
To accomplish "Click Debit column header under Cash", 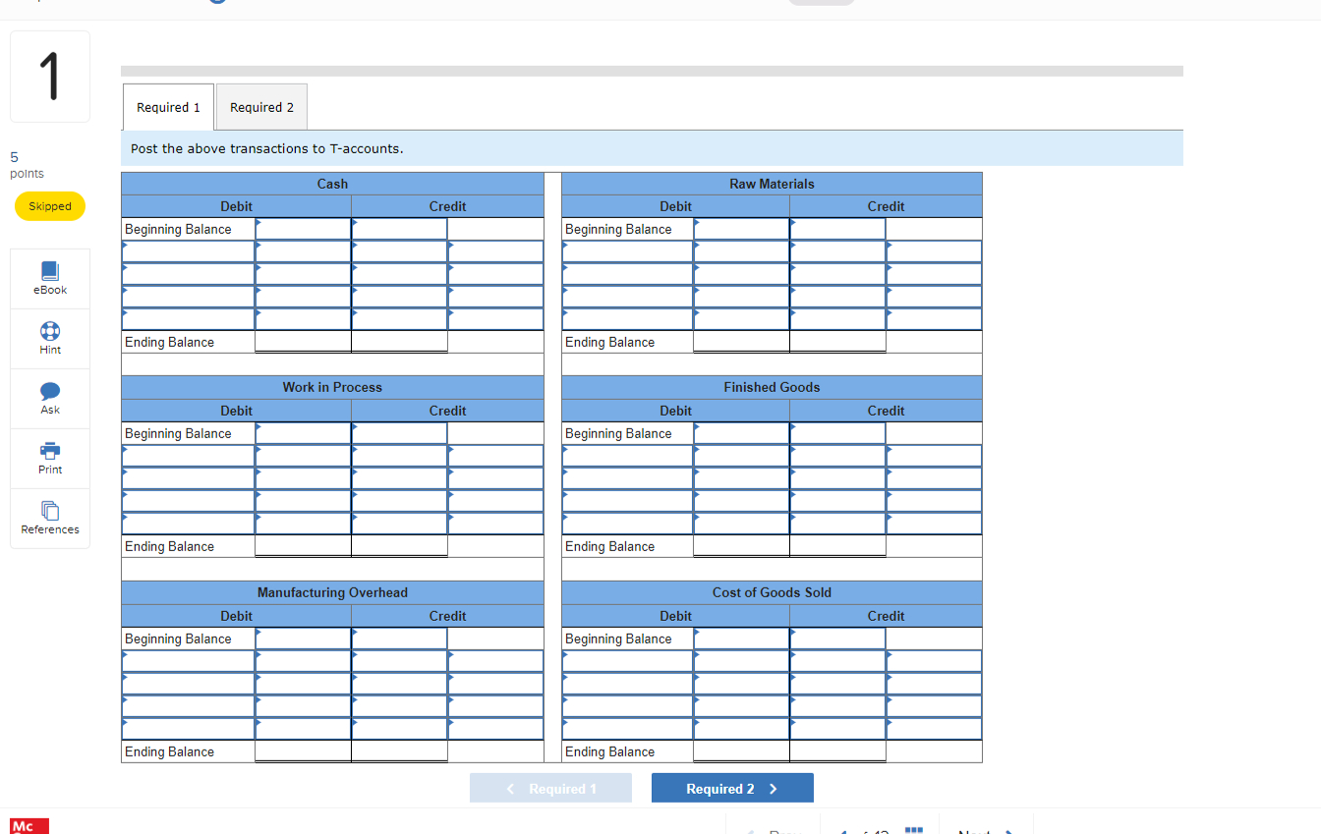I will 236,206.
